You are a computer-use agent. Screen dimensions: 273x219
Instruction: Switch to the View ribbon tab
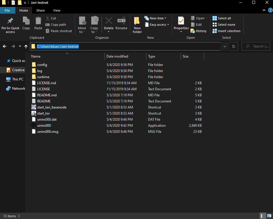[57, 10]
